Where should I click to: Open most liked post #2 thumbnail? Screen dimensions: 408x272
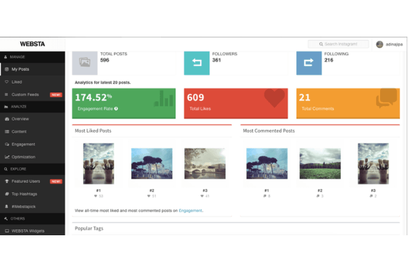[x=152, y=163]
